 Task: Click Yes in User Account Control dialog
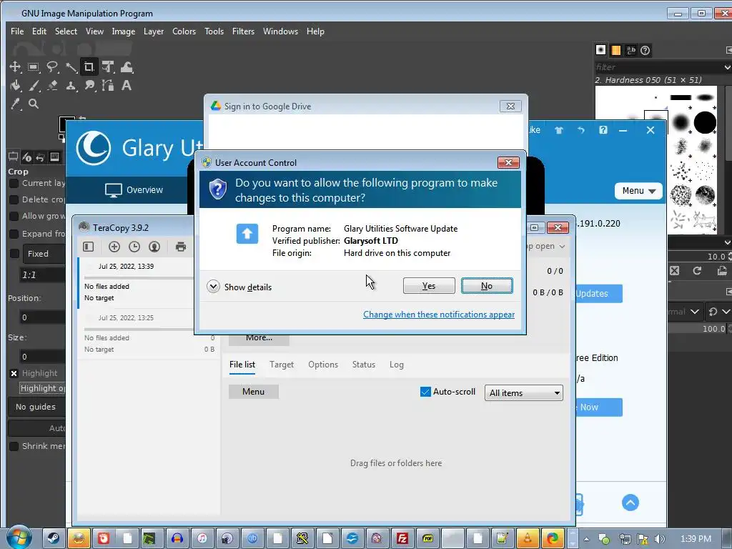coord(429,286)
